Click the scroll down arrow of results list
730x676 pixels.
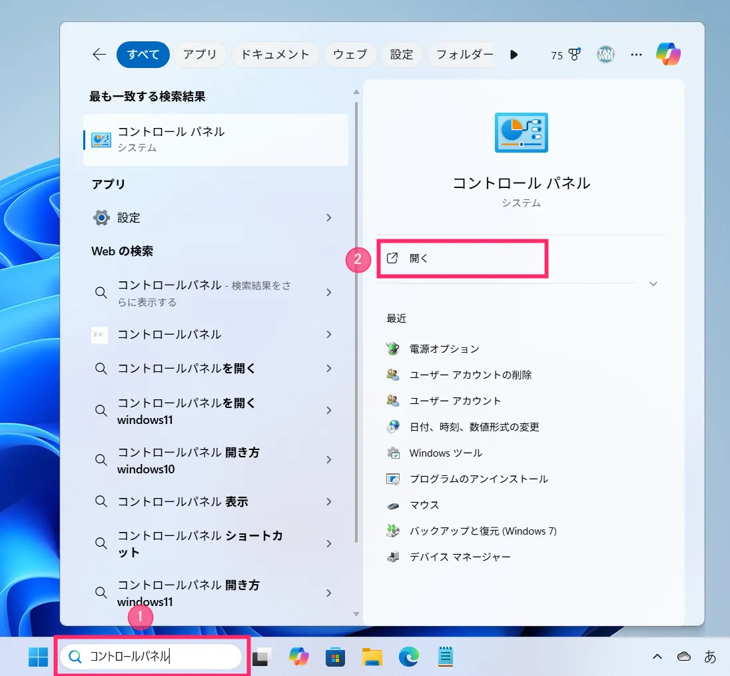(x=356, y=614)
